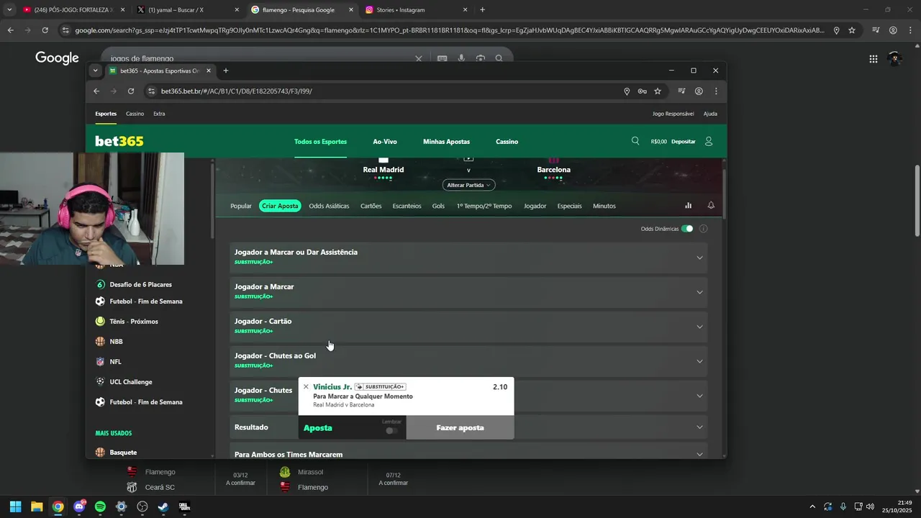Switch to the yamal – Buscar / X tab
Viewport: 921px width, 518px height.
click(x=187, y=10)
